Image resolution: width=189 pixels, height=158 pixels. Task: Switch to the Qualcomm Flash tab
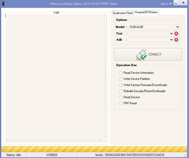(123, 13)
